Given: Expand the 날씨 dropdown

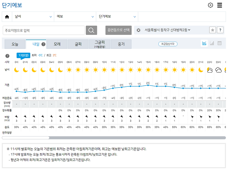Looking at the screenshot, I should click(x=33, y=17).
